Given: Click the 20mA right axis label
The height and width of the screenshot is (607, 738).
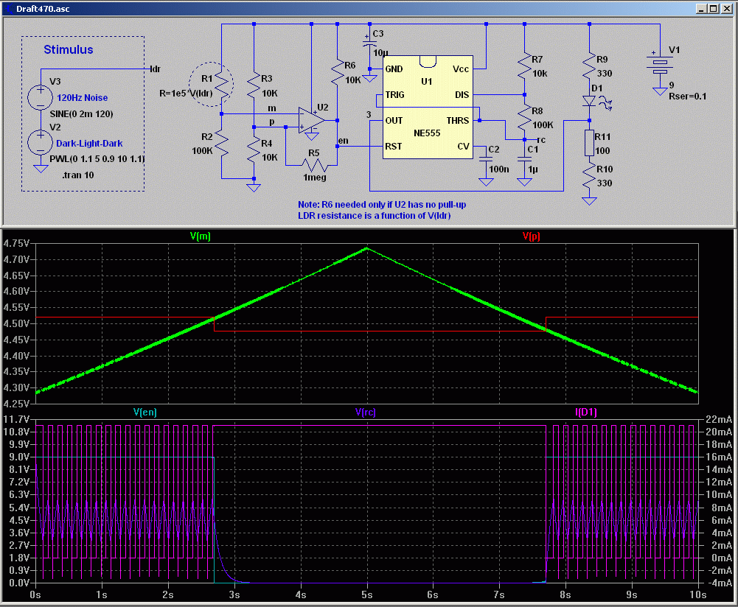Looking at the screenshot, I should point(718,432).
